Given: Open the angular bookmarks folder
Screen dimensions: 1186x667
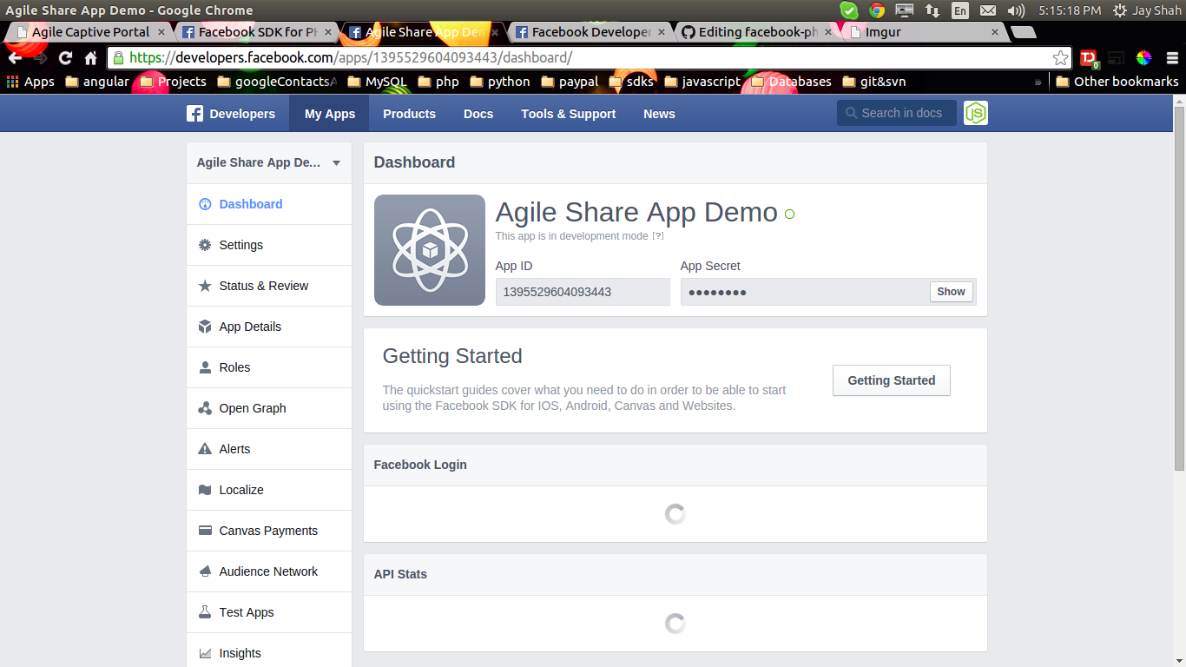Looking at the screenshot, I should click(x=97, y=82).
